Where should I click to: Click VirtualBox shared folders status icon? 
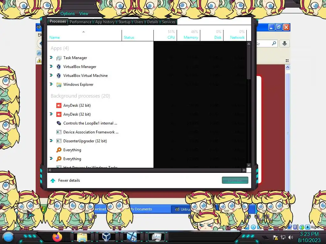click(290, 227)
